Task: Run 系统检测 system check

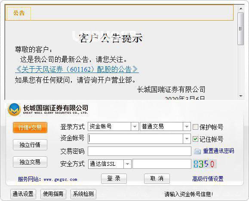Action: tap(83, 194)
